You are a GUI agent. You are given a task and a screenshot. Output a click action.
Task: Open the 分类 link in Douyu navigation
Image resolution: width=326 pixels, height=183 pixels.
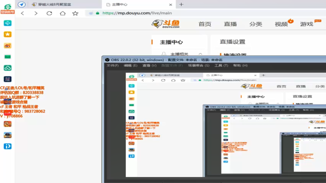256,24
